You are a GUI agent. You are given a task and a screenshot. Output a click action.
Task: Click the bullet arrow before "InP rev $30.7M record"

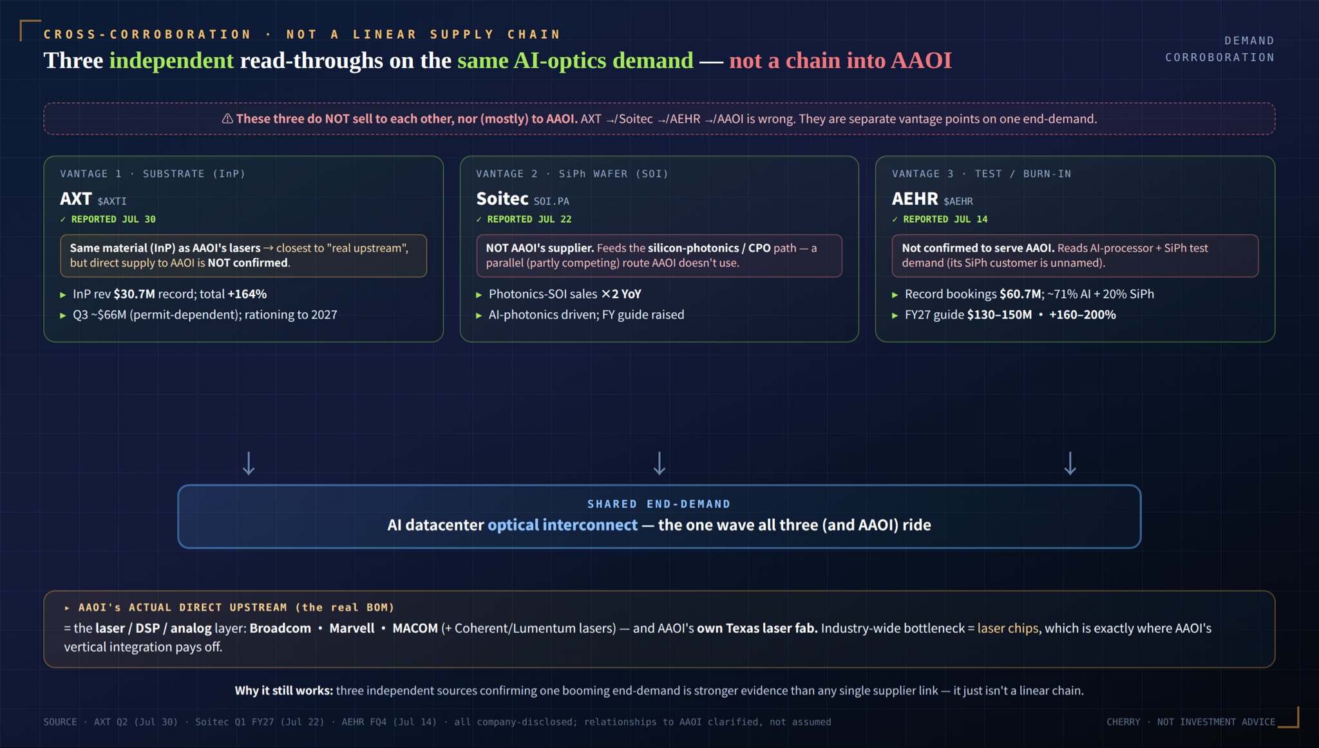tap(63, 295)
